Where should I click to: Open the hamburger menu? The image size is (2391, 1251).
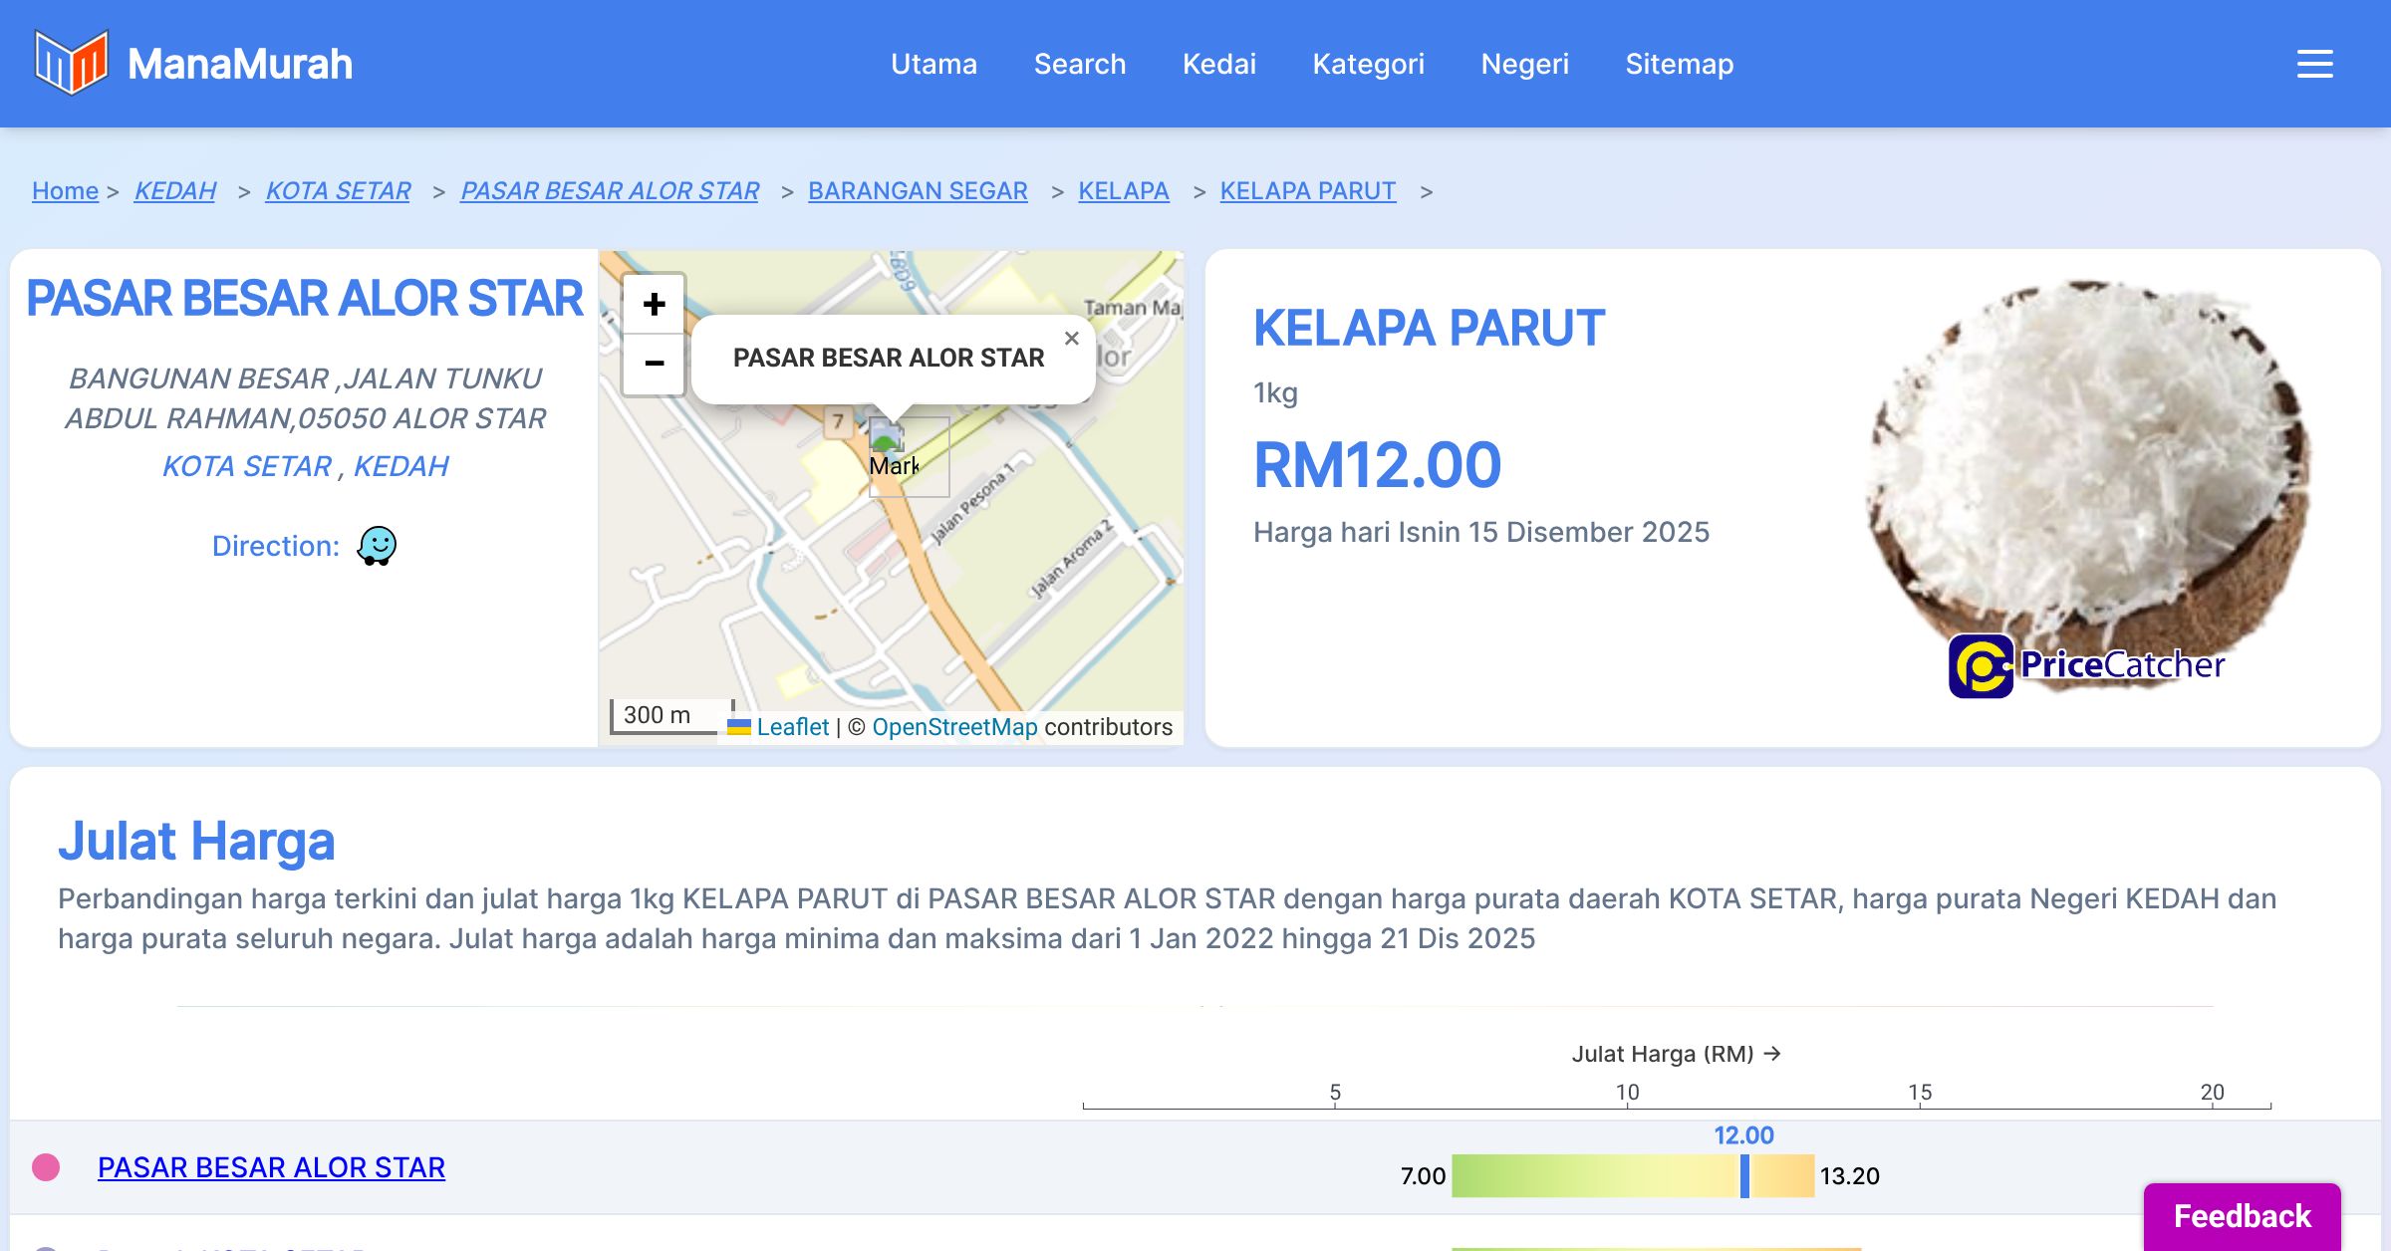pos(2314,64)
